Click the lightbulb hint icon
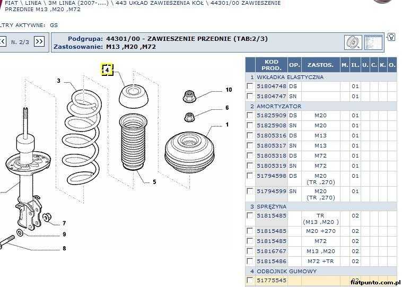 pyautogui.click(x=391, y=37)
